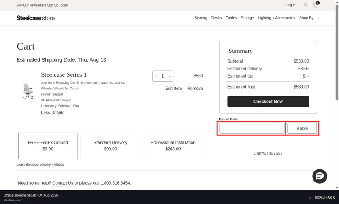Click the item price $530
The height and width of the screenshot is (204, 339).
pos(198,76)
